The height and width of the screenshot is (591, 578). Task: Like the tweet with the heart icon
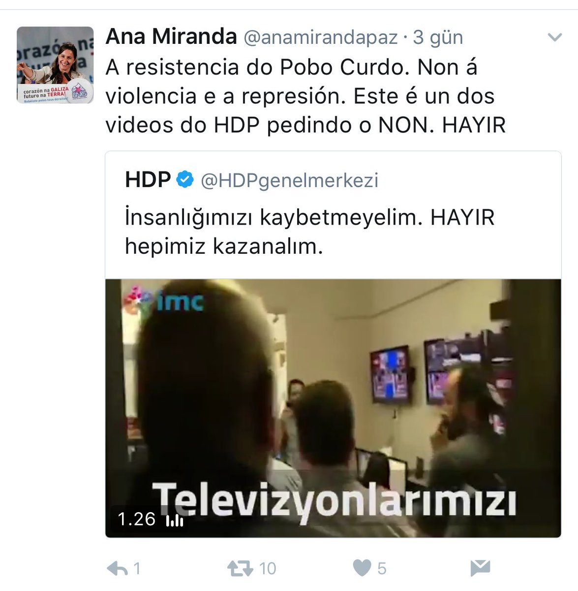[362, 568]
